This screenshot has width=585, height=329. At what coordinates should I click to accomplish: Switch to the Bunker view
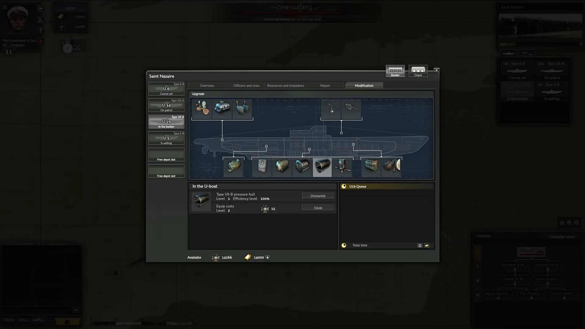[x=395, y=71]
